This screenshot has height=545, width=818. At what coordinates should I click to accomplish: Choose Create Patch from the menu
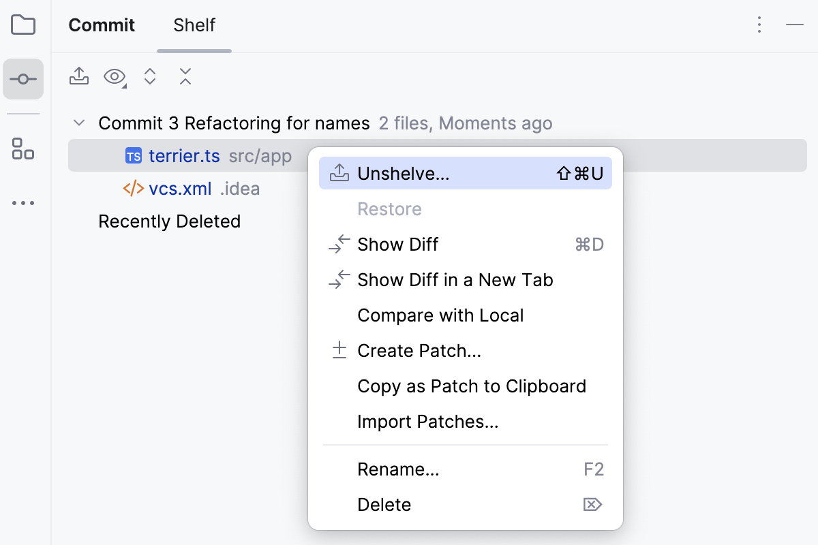coord(419,350)
